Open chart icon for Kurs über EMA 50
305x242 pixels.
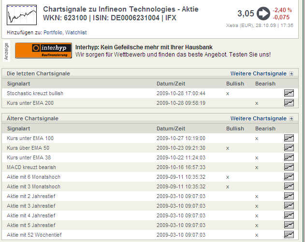(x=289, y=148)
